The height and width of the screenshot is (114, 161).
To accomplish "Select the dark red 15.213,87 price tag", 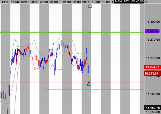I will (x=153, y=73).
